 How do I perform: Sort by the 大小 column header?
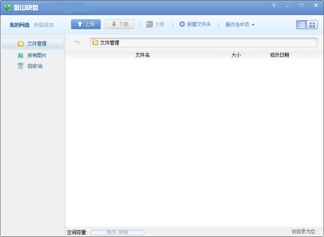click(x=236, y=55)
